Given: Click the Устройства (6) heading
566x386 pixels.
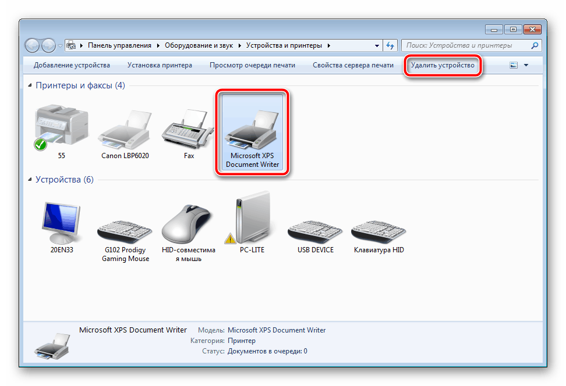Looking at the screenshot, I should 65,180.
